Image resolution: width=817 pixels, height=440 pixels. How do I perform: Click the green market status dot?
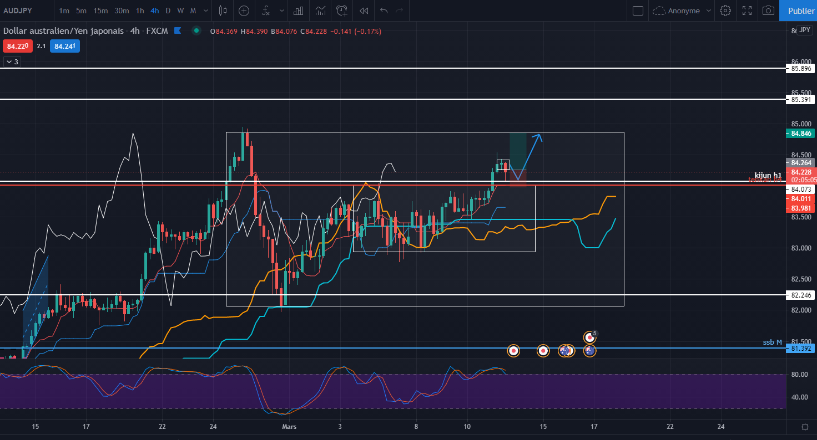(x=196, y=31)
